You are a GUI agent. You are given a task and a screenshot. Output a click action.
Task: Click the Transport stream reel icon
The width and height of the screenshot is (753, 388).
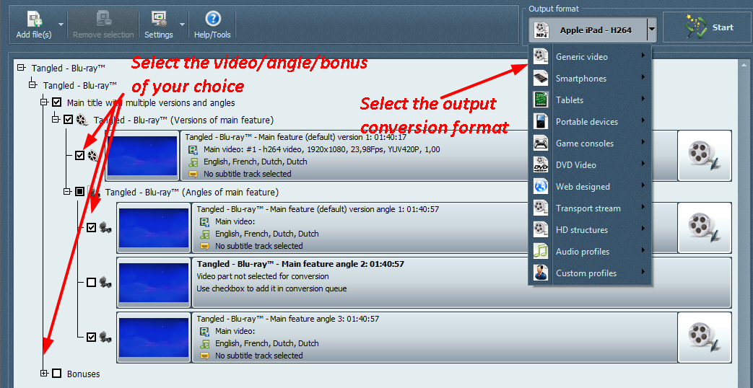541,208
